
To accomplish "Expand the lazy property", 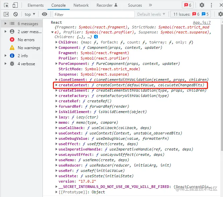I will click(56, 117).
